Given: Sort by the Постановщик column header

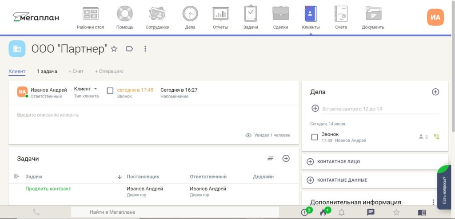Looking at the screenshot, I should (x=143, y=177).
